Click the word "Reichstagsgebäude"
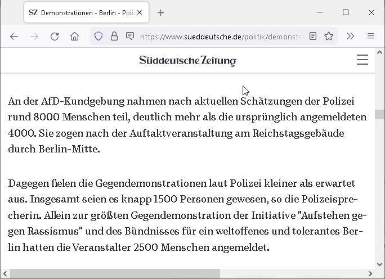The width and height of the screenshot is (385, 279). pos(298,133)
